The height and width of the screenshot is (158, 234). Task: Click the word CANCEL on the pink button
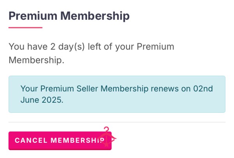(x=31, y=140)
